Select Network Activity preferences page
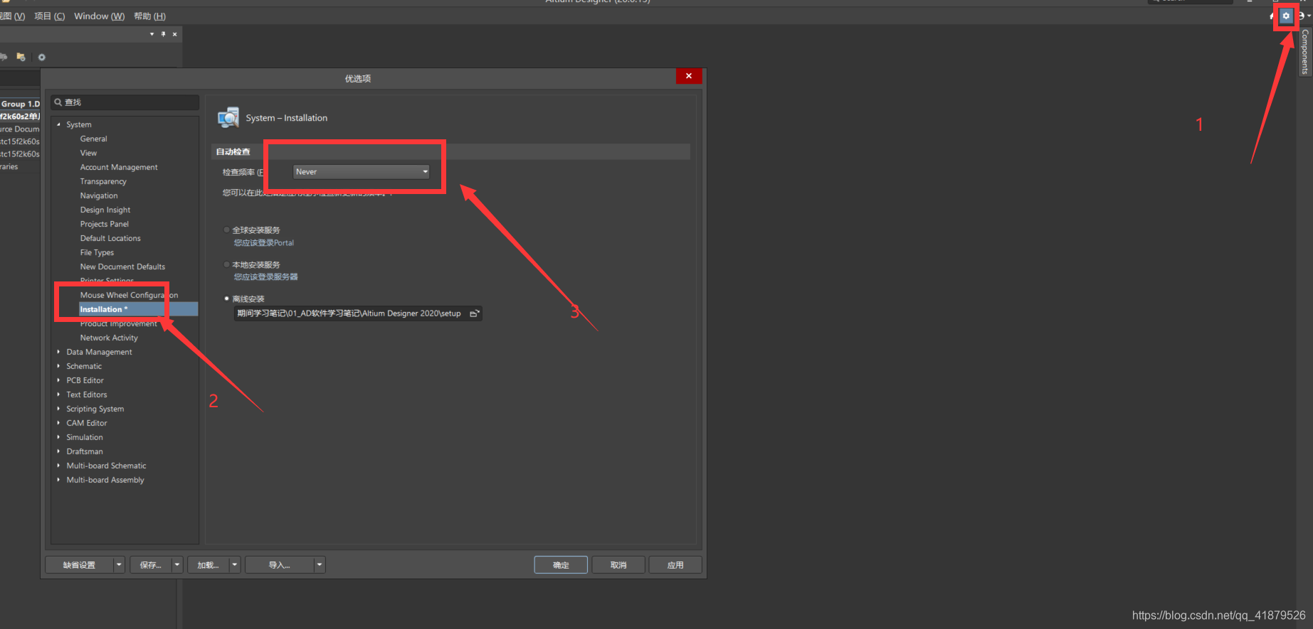1313x629 pixels. [109, 338]
